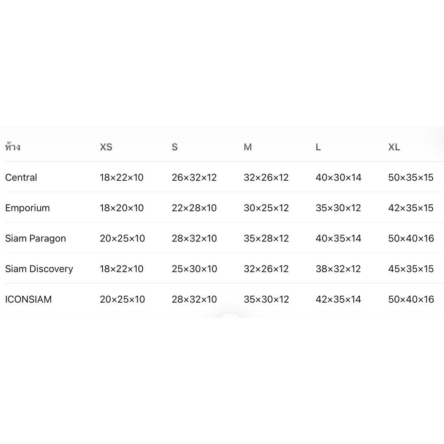Image resolution: width=444 pixels, height=444 pixels.
Task: Click Central L size 40×30×14
Action: (x=338, y=177)
